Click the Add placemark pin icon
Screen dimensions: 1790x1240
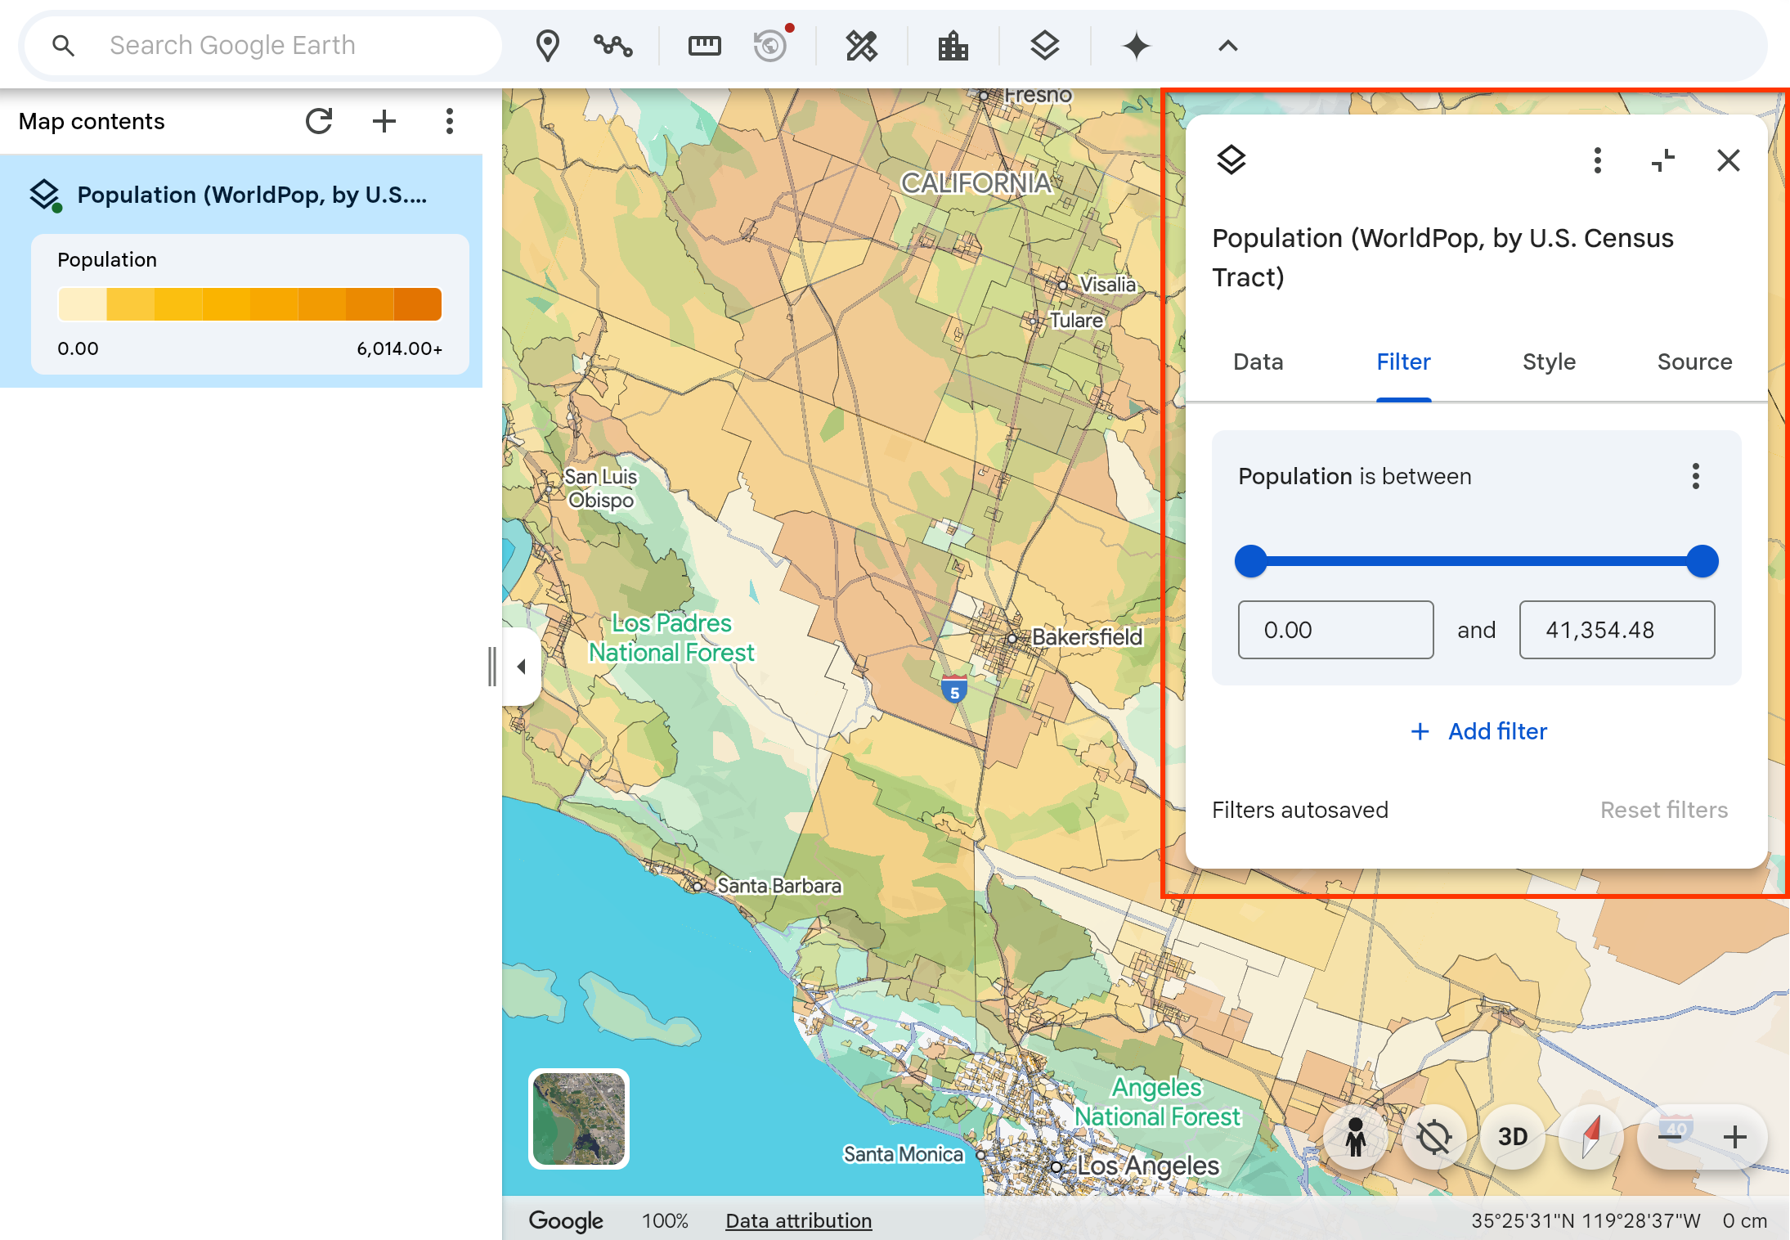coord(547,46)
